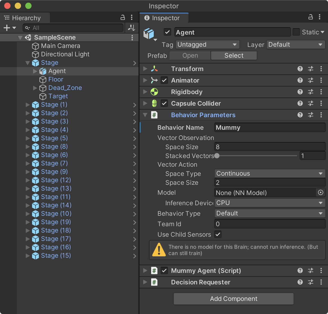Click the Behavior Name field Mummy
Screen dimensions: 328x314
[270, 128]
